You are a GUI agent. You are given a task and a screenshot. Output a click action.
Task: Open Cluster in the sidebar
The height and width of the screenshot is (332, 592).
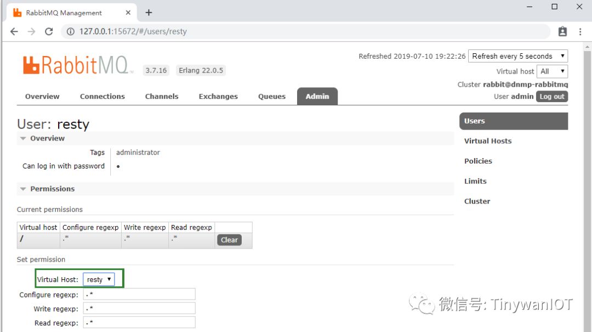[x=477, y=201]
